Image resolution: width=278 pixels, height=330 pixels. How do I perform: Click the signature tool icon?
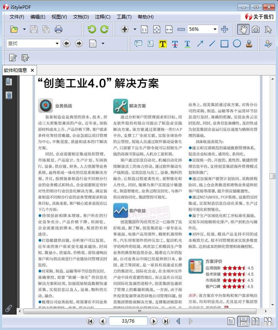coord(268,44)
